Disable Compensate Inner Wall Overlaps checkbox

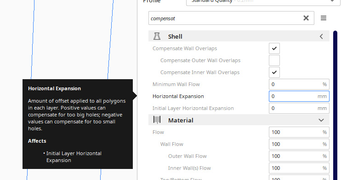(274, 72)
